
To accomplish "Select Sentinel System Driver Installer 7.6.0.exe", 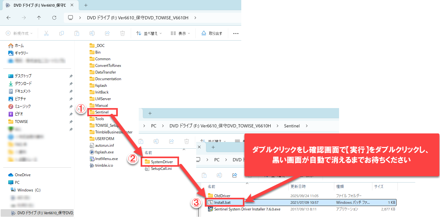I will [x=247, y=209].
